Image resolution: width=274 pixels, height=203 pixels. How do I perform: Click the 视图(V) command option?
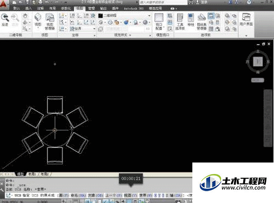click(x=130, y=195)
